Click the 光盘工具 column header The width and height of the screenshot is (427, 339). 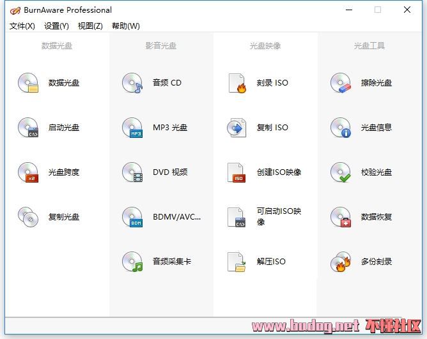(x=369, y=46)
